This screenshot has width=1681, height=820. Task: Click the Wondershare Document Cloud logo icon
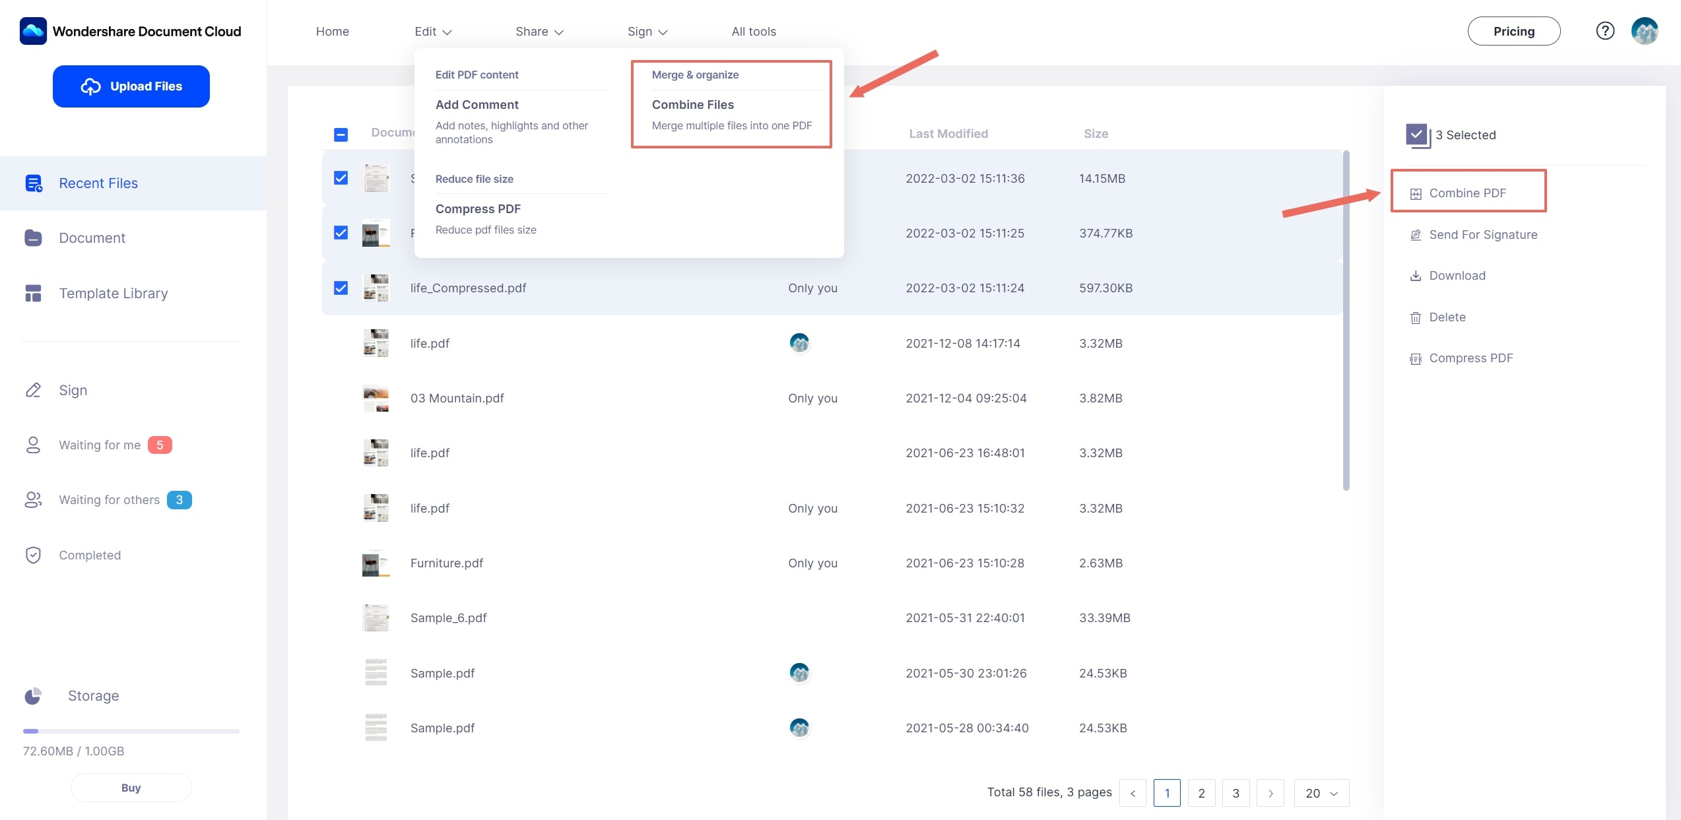pos(33,31)
